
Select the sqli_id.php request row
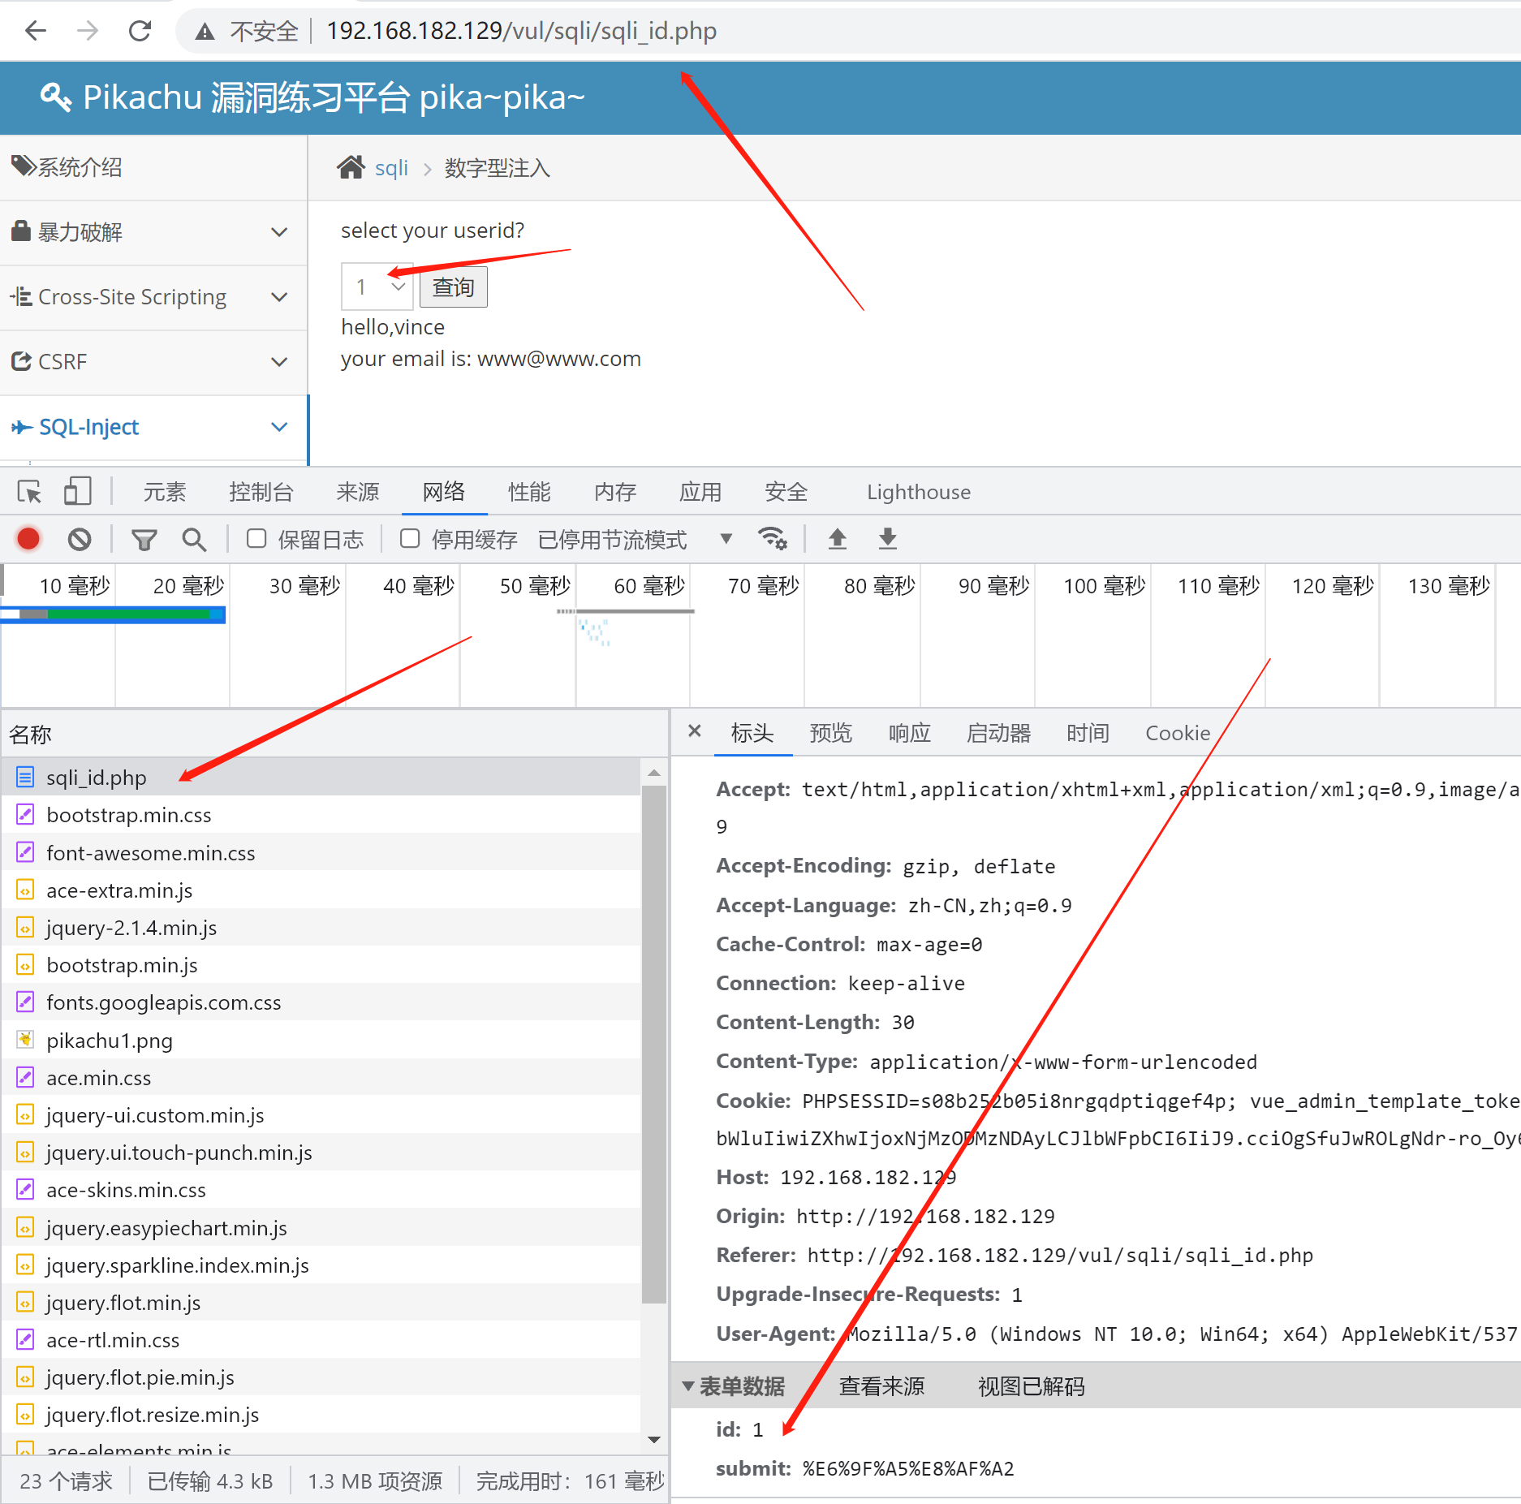[x=321, y=778]
